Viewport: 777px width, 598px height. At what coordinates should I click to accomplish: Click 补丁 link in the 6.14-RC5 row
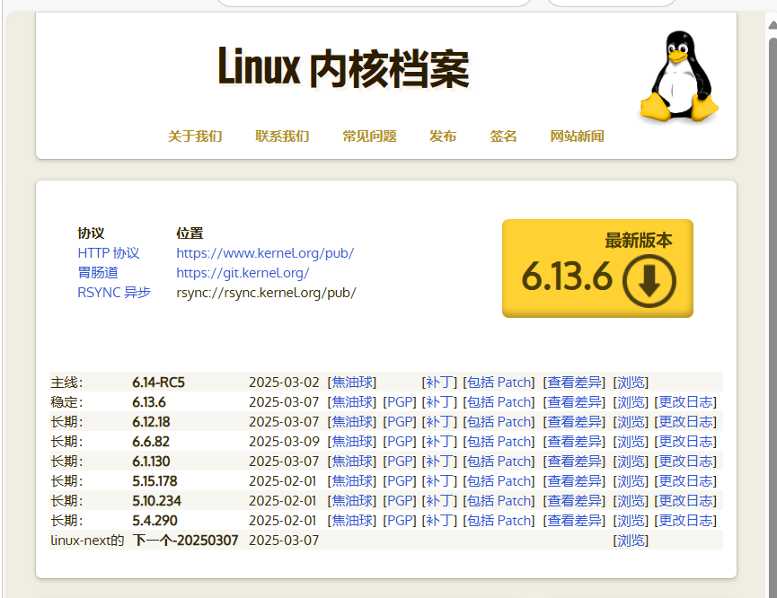tap(439, 383)
